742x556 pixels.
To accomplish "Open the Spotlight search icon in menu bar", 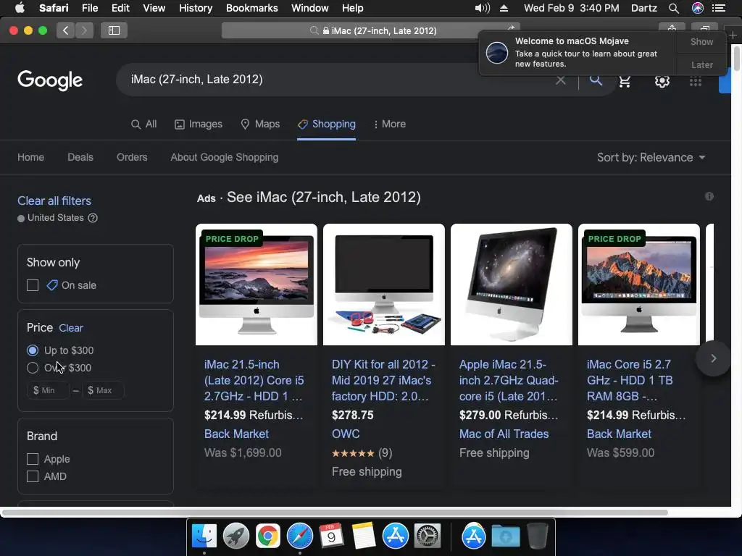I will (674, 8).
